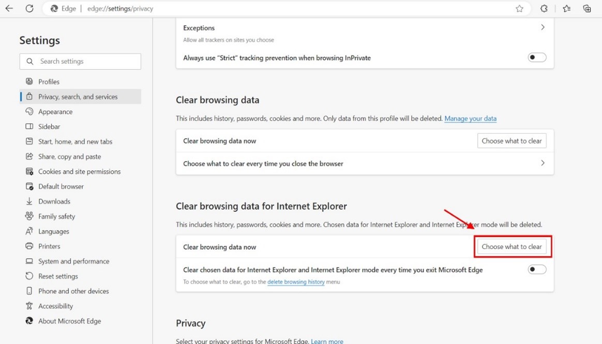This screenshot has width=602, height=344.
Task: Go to Family safety settings
Action: (x=56, y=216)
